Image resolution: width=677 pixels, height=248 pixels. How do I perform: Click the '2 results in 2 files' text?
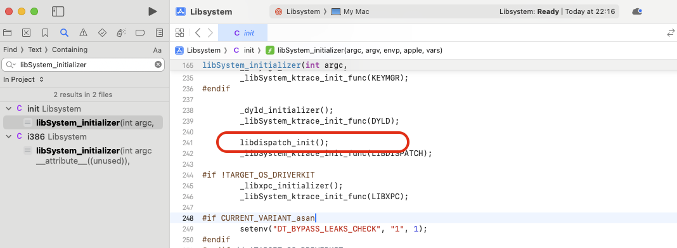coord(83,95)
